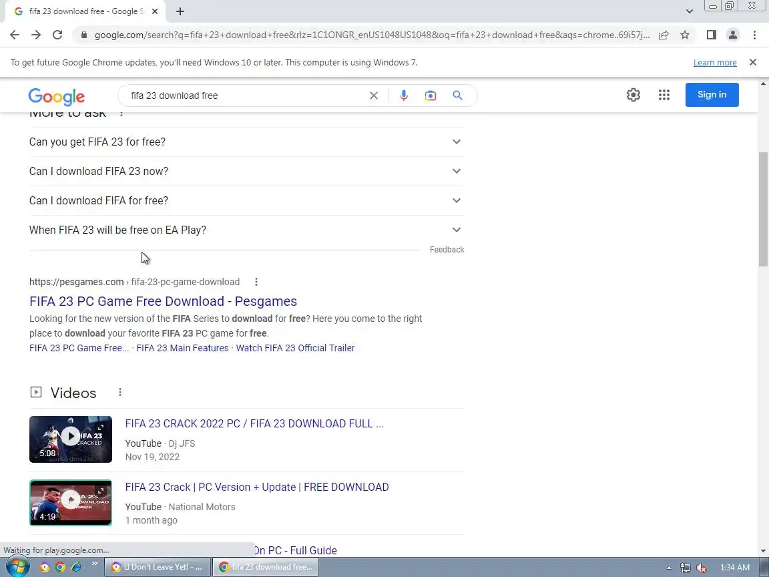Open the Chrome profile avatar
This screenshot has height=577, width=769.
[x=733, y=35]
